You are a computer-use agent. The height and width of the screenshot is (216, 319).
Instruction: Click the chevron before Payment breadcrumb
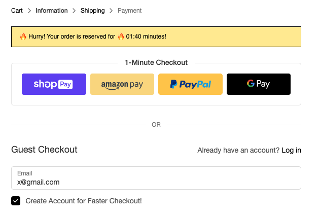point(111,11)
